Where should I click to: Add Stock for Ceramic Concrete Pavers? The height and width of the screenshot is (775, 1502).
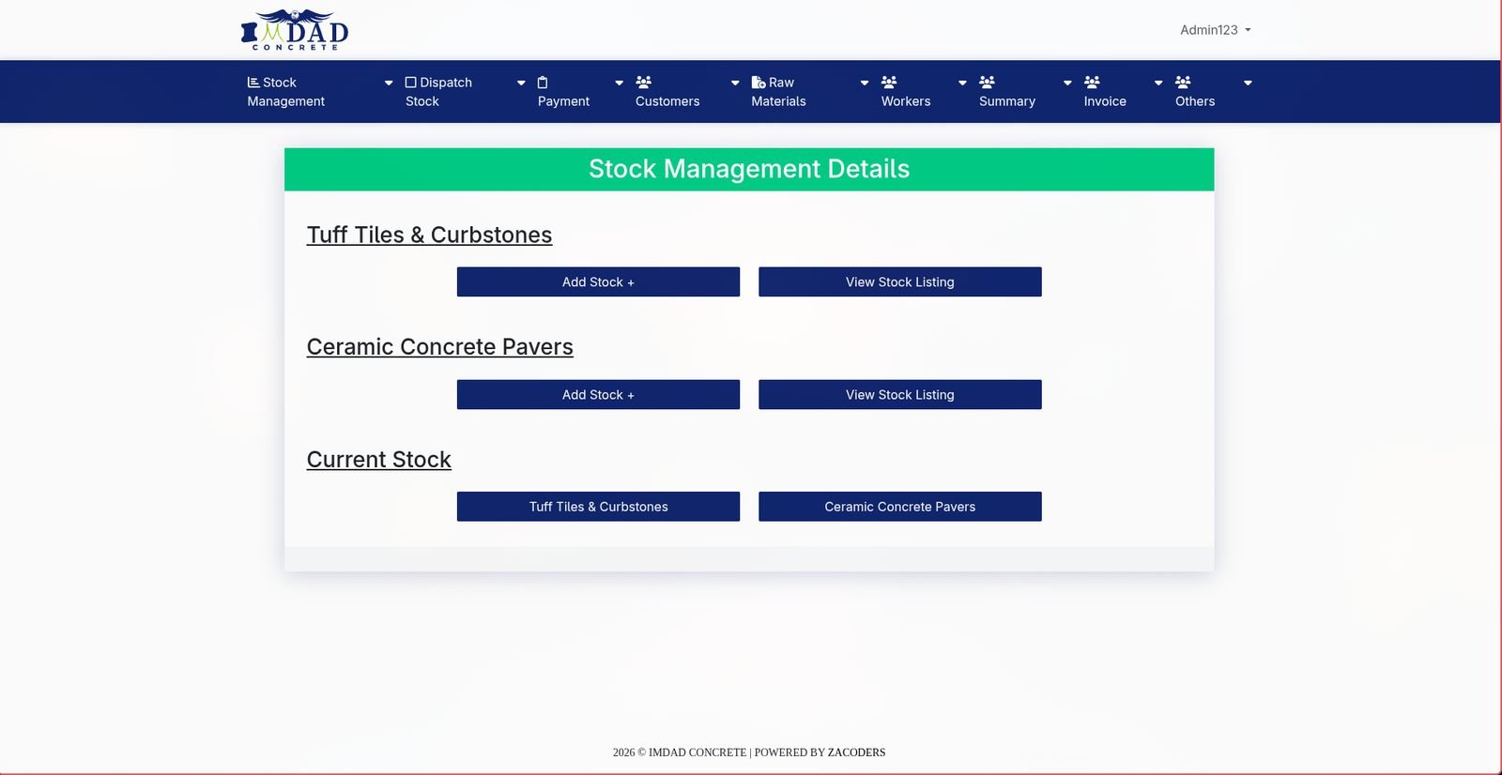pos(598,395)
